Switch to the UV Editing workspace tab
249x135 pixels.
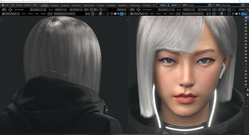(76, 5)
